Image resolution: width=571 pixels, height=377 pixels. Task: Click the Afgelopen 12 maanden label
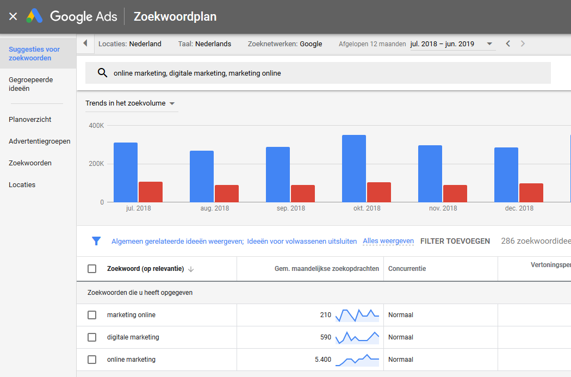(x=372, y=44)
